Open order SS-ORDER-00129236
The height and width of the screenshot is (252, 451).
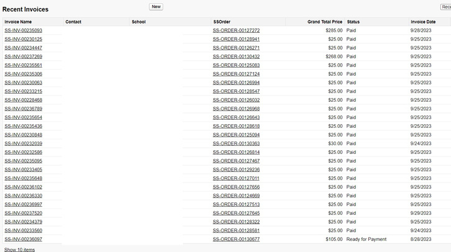coord(236,169)
